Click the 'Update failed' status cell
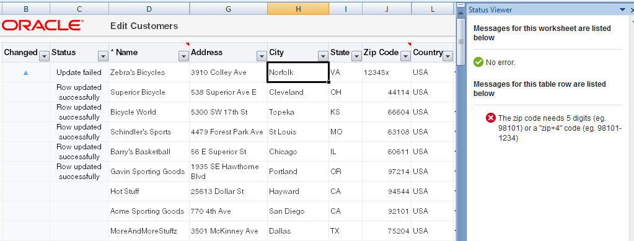Viewport: 634px width, 241px height. point(79,72)
